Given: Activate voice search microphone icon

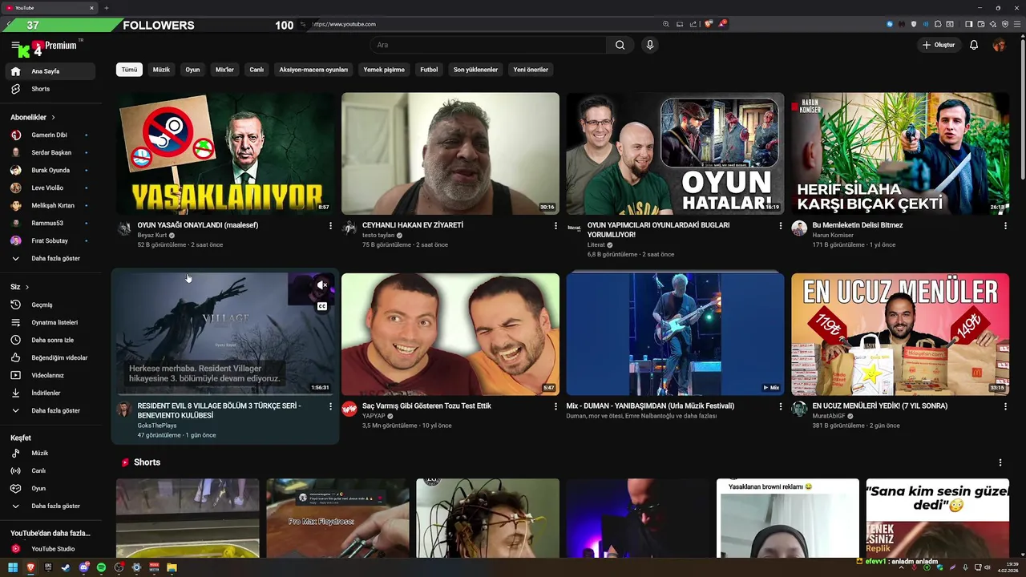Looking at the screenshot, I should click(650, 45).
